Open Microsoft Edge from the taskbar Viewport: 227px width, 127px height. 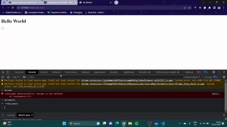(117, 123)
